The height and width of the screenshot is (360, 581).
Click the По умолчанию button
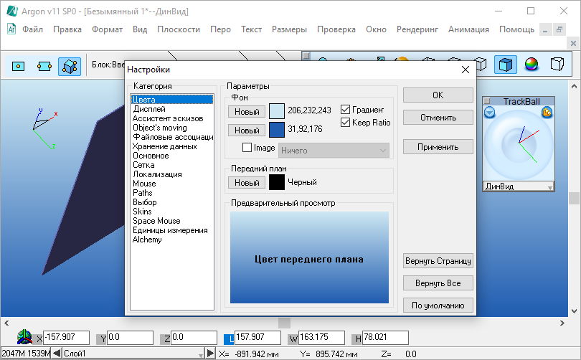[438, 305]
